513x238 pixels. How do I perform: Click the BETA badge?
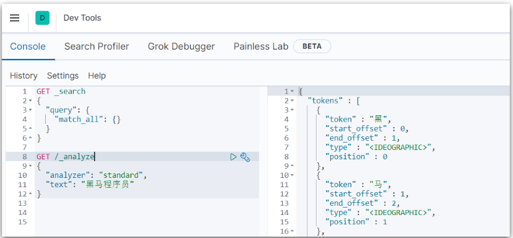pos(312,46)
